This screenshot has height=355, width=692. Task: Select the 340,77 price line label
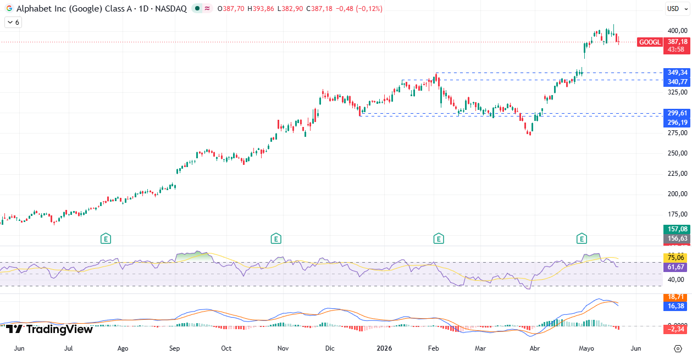coord(677,81)
